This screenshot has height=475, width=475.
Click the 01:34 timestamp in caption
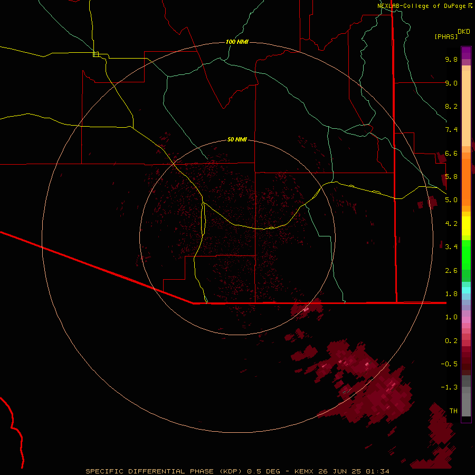[x=377, y=471]
